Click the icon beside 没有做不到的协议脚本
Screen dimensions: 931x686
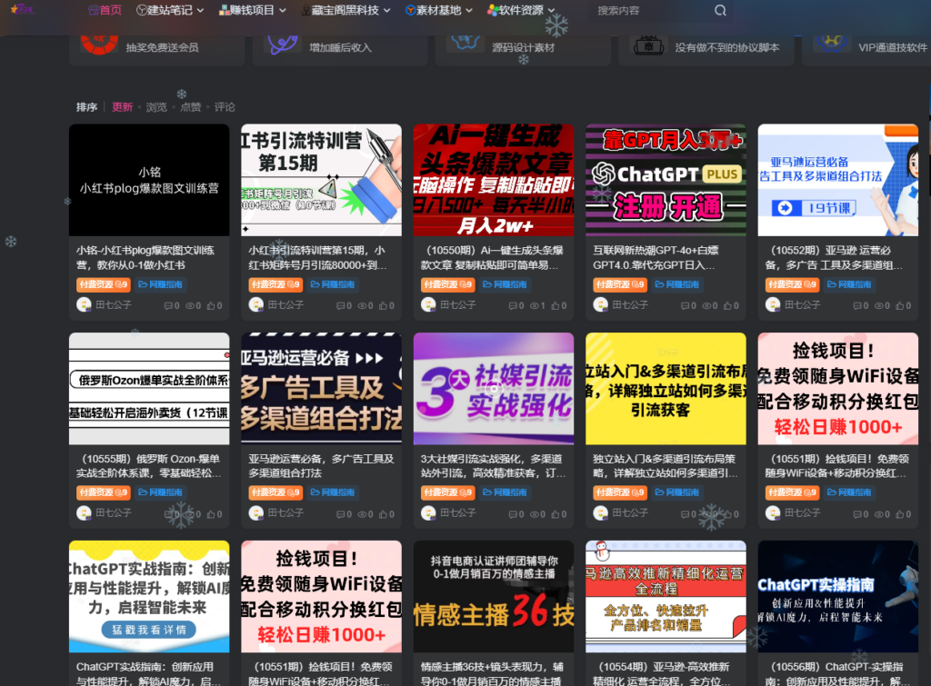pos(648,43)
